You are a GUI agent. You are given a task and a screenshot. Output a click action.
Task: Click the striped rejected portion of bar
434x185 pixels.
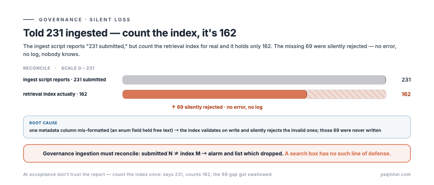[346, 94]
